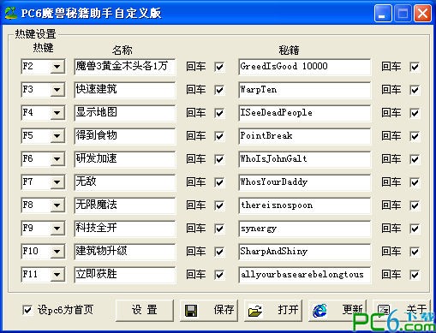Click the 设置 button

click(x=145, y=310)
